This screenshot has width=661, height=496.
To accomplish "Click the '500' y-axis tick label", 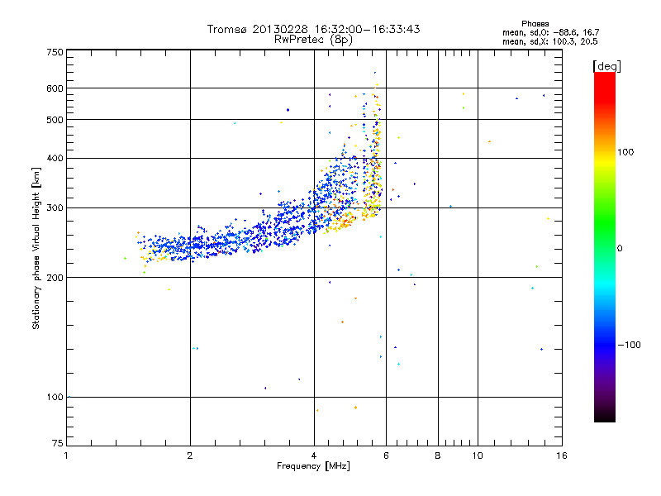I will (x=55, y=120).
